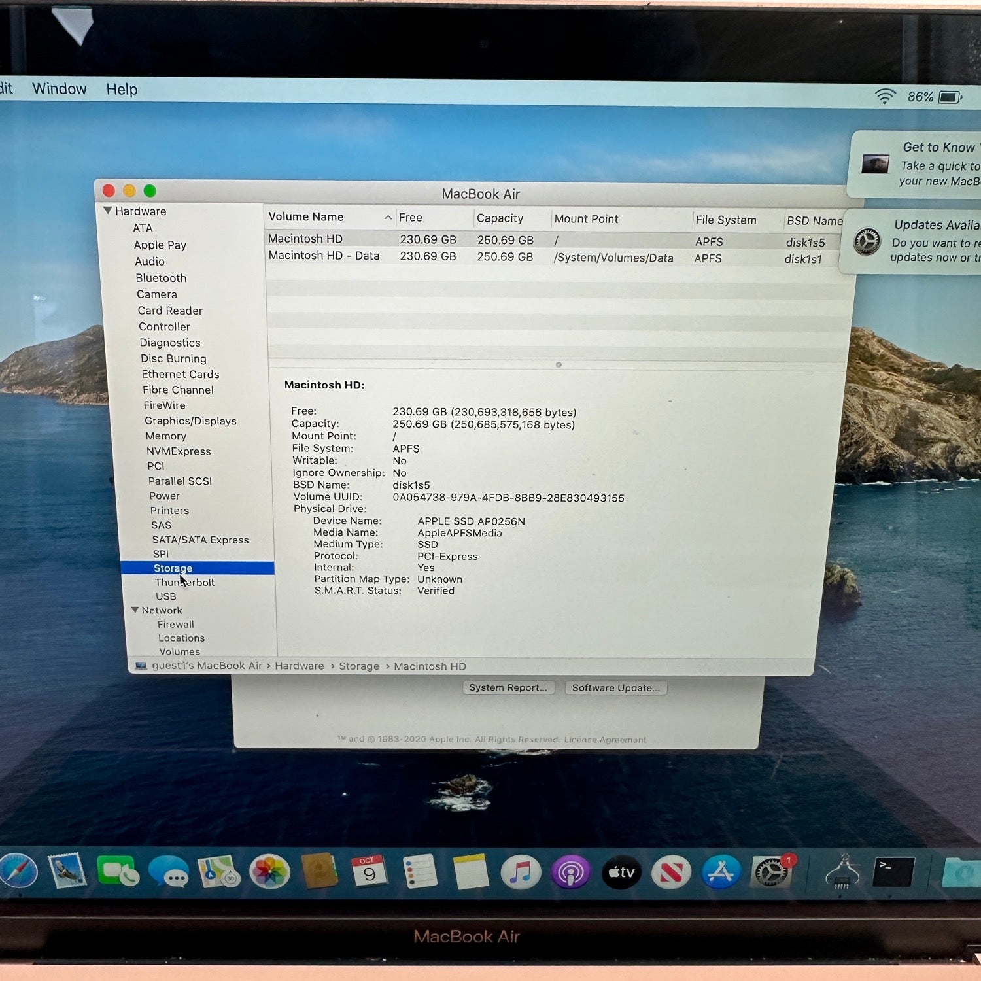Select Thunderbolt in the hardware sidebar

click(184, 582)
